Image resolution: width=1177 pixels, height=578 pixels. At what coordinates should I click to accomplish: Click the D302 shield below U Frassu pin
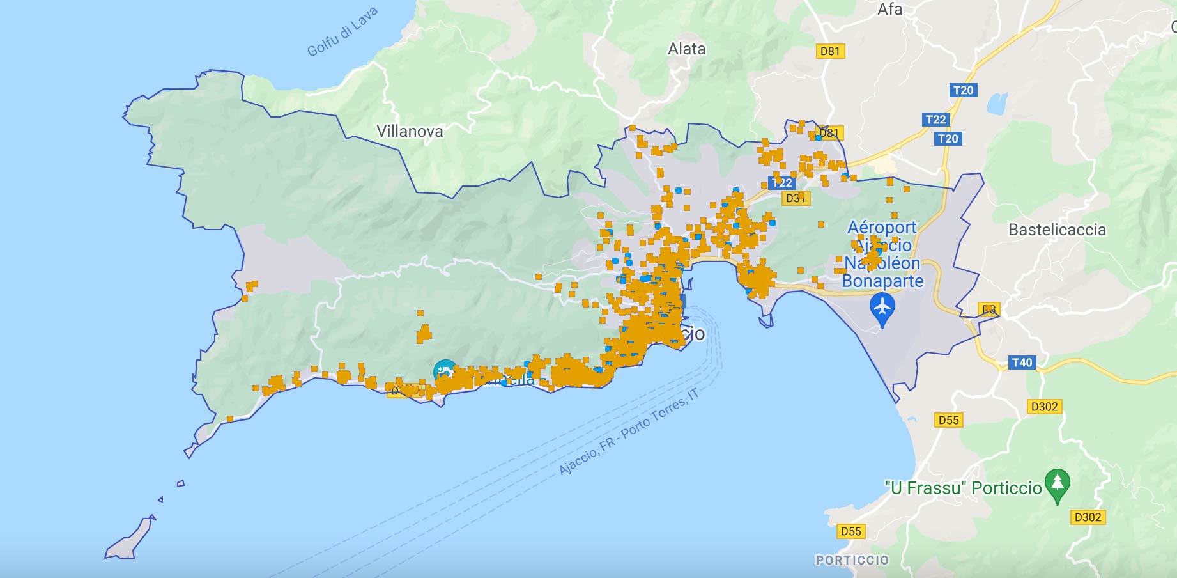(1087, 517)
